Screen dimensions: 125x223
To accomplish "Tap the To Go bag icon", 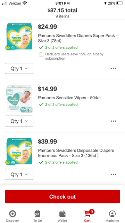I will click(37, 214).
